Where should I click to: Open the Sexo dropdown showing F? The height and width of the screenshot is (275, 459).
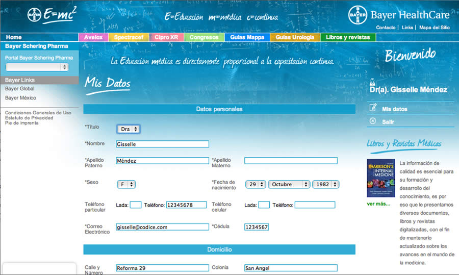tap(126, 184)
